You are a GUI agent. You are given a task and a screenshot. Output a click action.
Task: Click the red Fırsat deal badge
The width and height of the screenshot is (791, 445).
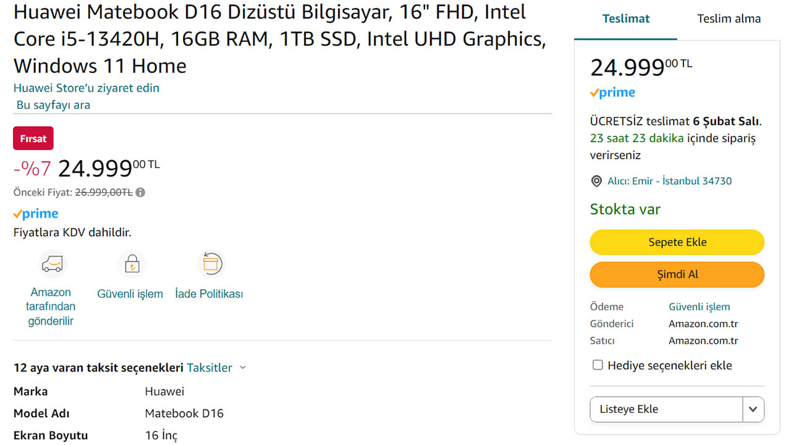coord(33,138)
